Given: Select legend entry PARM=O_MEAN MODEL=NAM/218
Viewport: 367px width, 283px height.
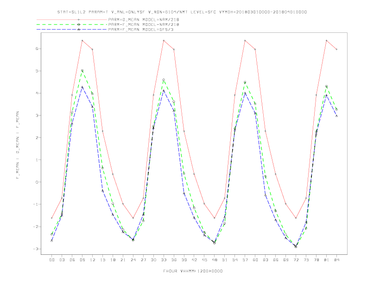Looking at the screenshot, I should [144, 19].
